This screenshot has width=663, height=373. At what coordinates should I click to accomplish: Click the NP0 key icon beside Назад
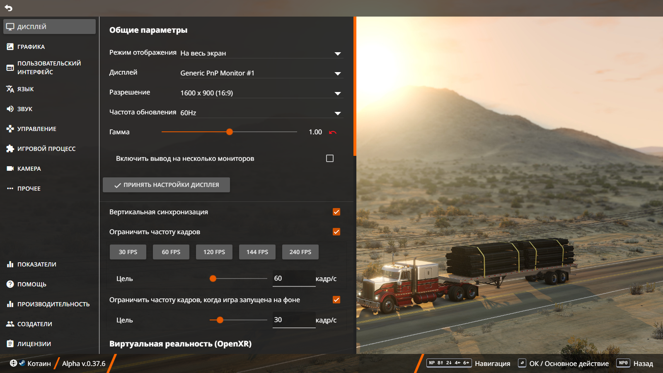(623, 363)
